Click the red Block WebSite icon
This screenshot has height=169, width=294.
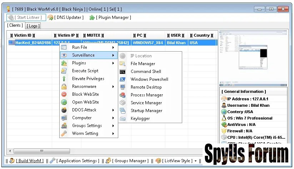point(64,94)
